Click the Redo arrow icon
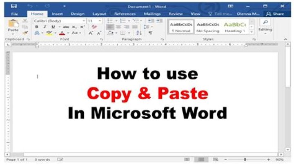This screenshot has height=165, width=294. (47, 6)
